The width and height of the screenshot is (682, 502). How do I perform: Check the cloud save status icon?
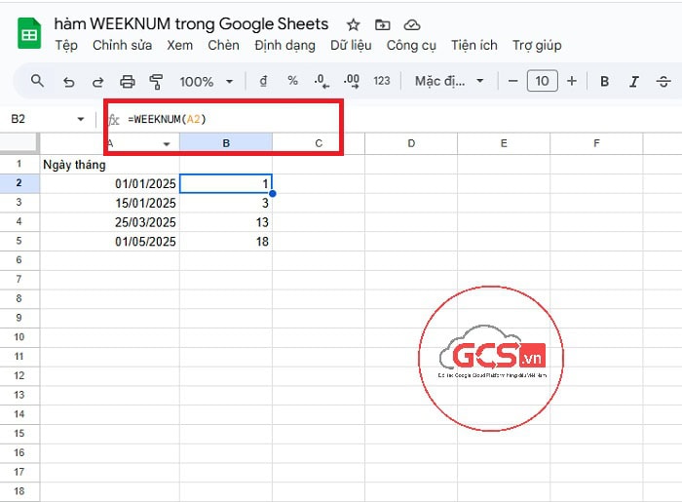(411, 24)
